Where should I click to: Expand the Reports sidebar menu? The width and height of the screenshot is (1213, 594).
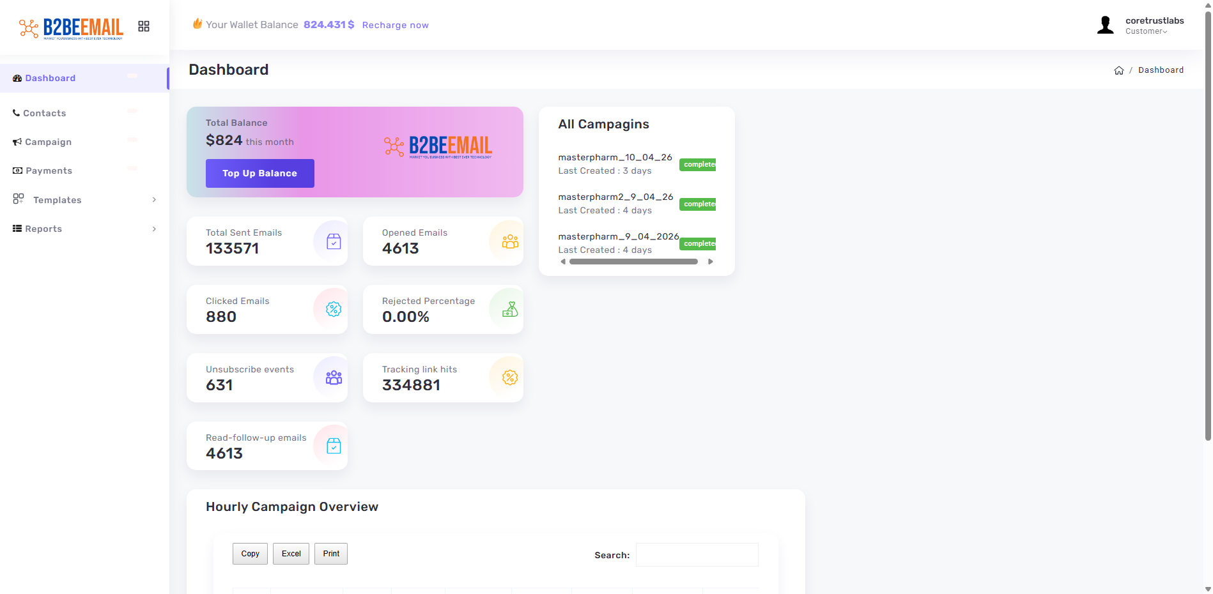coord(84,229)
